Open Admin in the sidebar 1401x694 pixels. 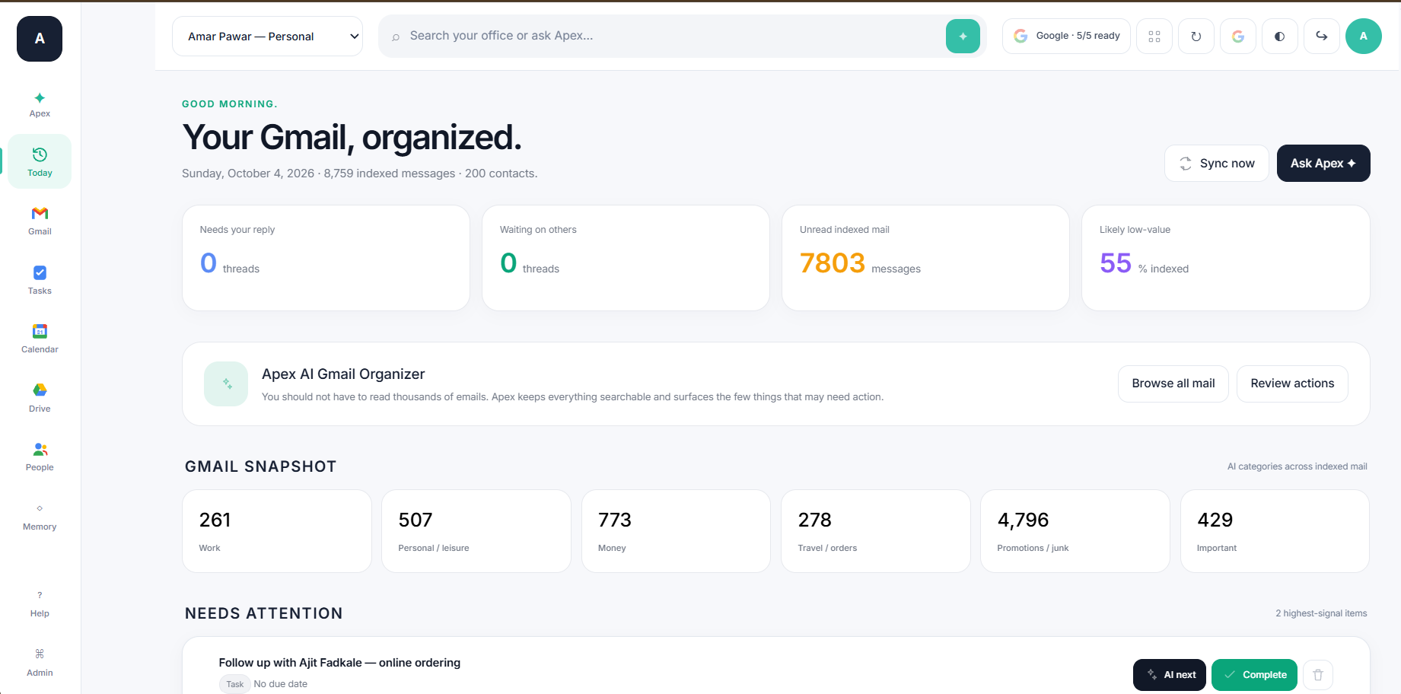point(40,663)
